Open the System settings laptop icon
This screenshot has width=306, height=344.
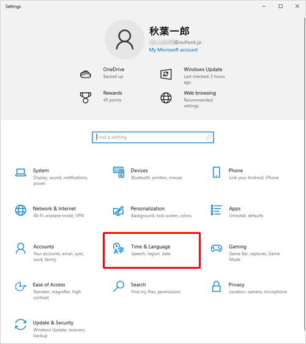[x=21, y=173]
